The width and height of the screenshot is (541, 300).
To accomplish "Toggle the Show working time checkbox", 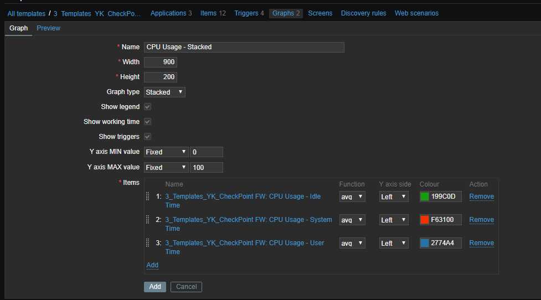I will [x=148, y=122].
